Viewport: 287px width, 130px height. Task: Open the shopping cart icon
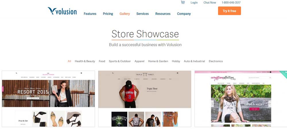[183, 2]
